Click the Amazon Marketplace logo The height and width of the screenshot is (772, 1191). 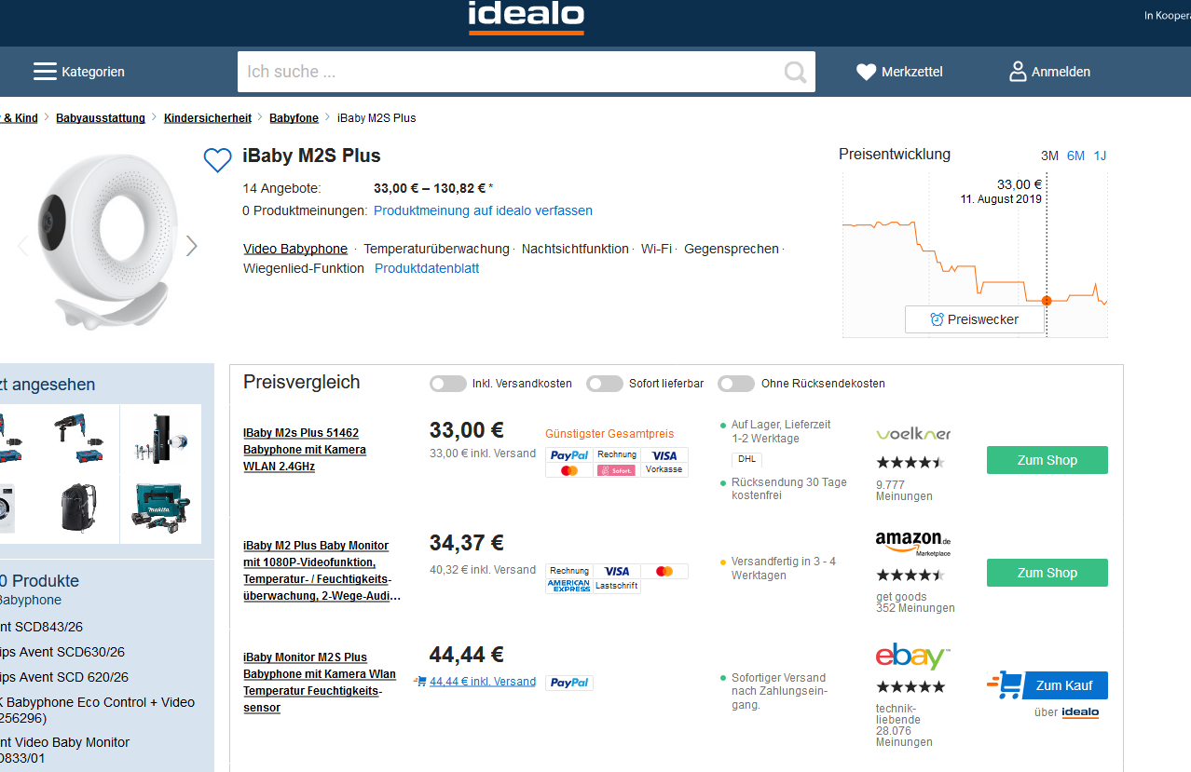click(x=912, y=543)
